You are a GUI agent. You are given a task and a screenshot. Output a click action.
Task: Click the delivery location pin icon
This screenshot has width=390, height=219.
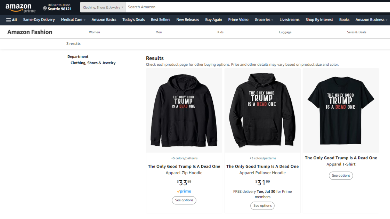point(45,9)
